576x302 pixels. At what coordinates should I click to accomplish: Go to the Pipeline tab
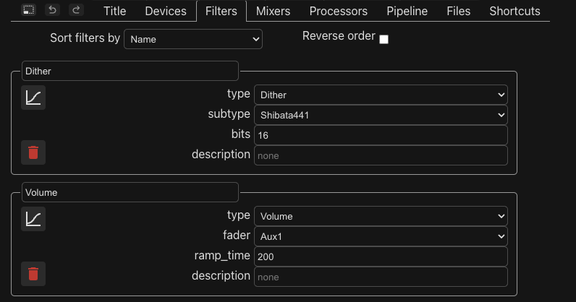coord(407,11)
